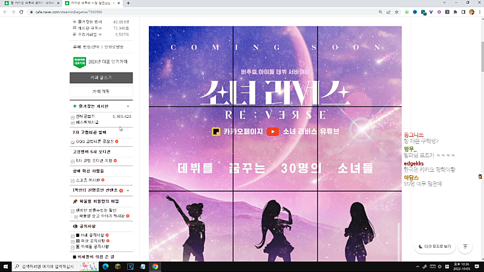The height and width of the screenshot is (272, 484).
Task: Open the Chrome three-dot menu
Action: click(480, 12)
